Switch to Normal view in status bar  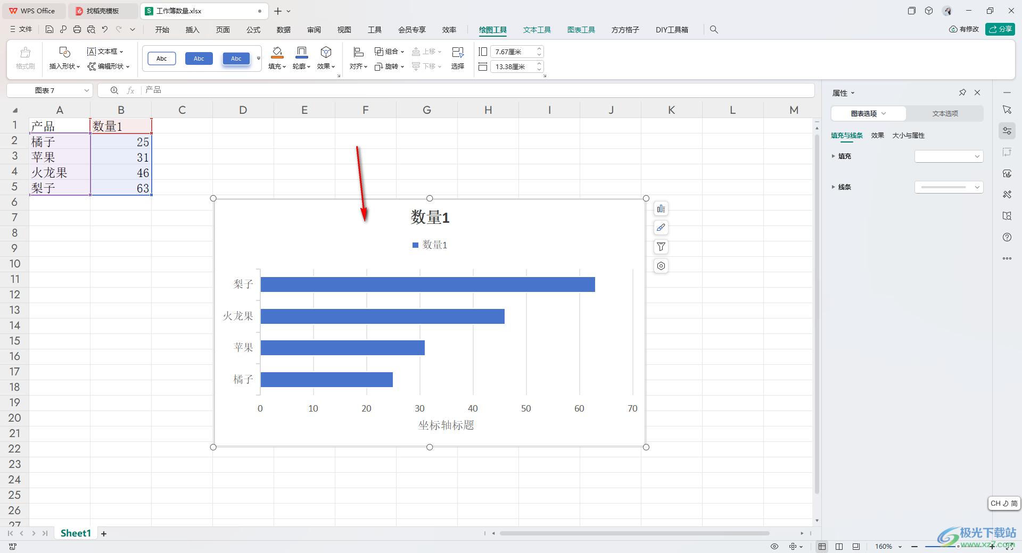[x=822, y=546]
